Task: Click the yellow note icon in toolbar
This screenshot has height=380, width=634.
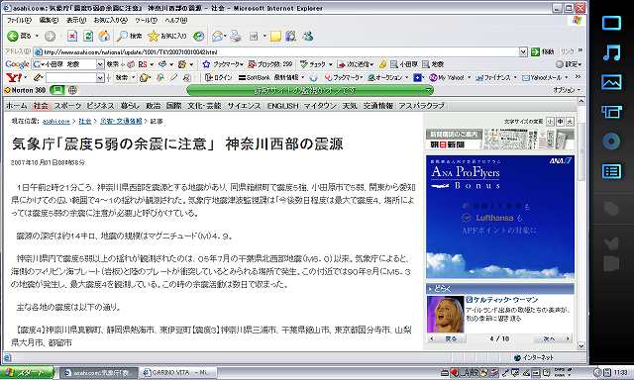Action: coord(275,37)
